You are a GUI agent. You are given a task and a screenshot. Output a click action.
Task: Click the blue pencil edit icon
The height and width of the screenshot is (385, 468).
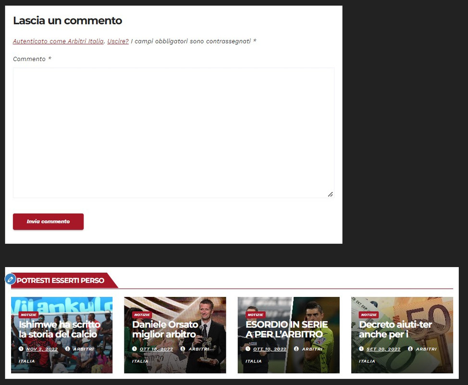(10, 279)
